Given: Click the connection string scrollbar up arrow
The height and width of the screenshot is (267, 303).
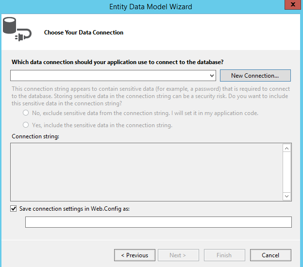Looking at the screenshot, I should [287, 148].
